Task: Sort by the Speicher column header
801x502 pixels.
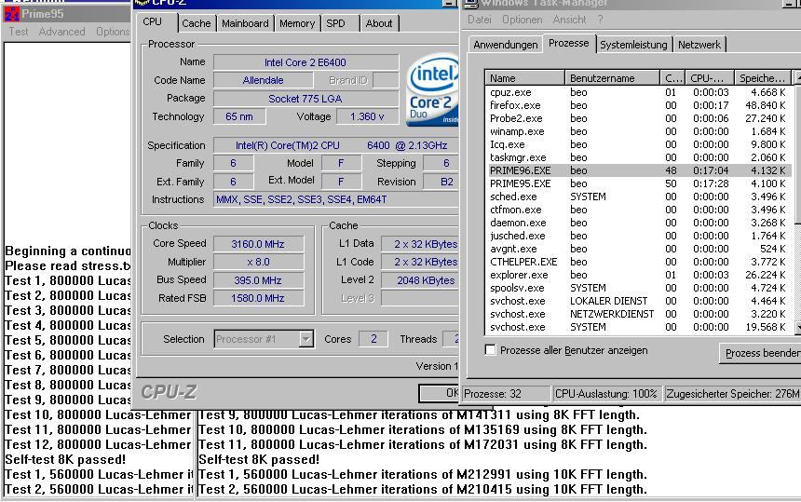Action: (763, 78)
